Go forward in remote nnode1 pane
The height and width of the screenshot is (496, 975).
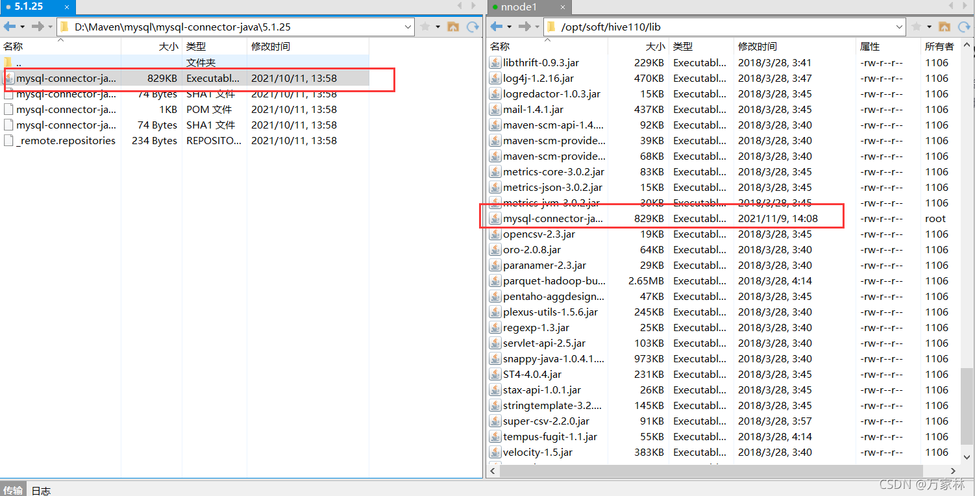pos(525,27)
